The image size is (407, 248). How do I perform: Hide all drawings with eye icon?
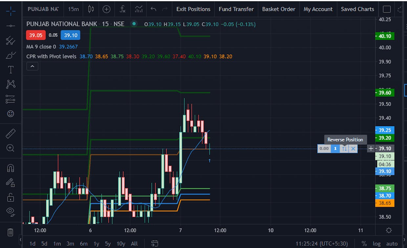(11, 212)
